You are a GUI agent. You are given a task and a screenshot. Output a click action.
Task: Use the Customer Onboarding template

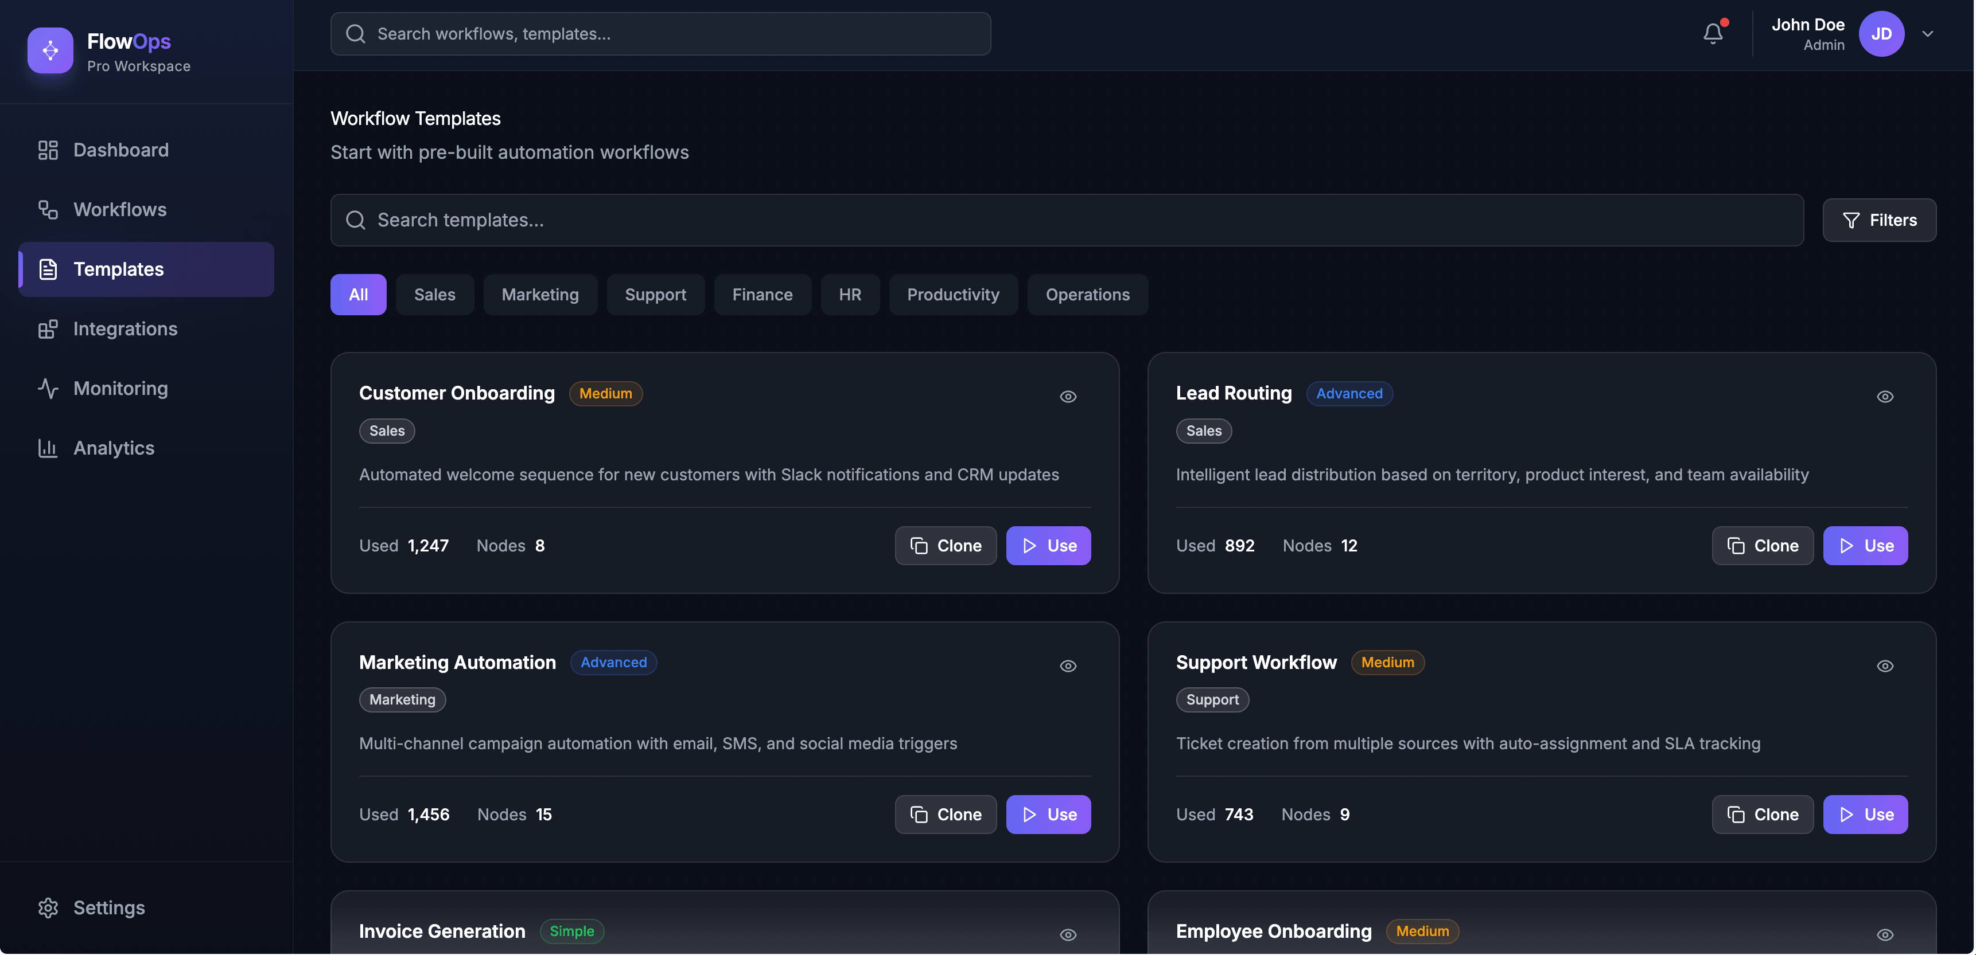tap(1048, 545)
